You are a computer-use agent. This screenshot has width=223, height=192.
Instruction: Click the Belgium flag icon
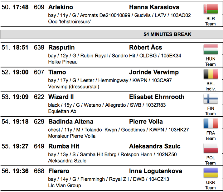coord(211,74)
